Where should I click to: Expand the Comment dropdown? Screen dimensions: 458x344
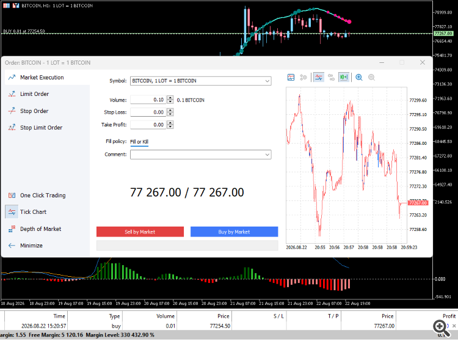pos(267,155)
